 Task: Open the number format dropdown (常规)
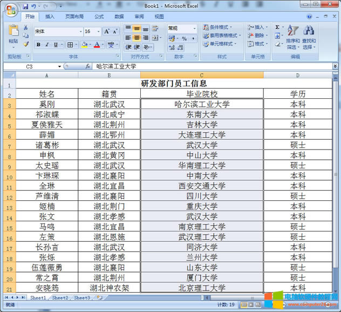click(x=194, y=28)
